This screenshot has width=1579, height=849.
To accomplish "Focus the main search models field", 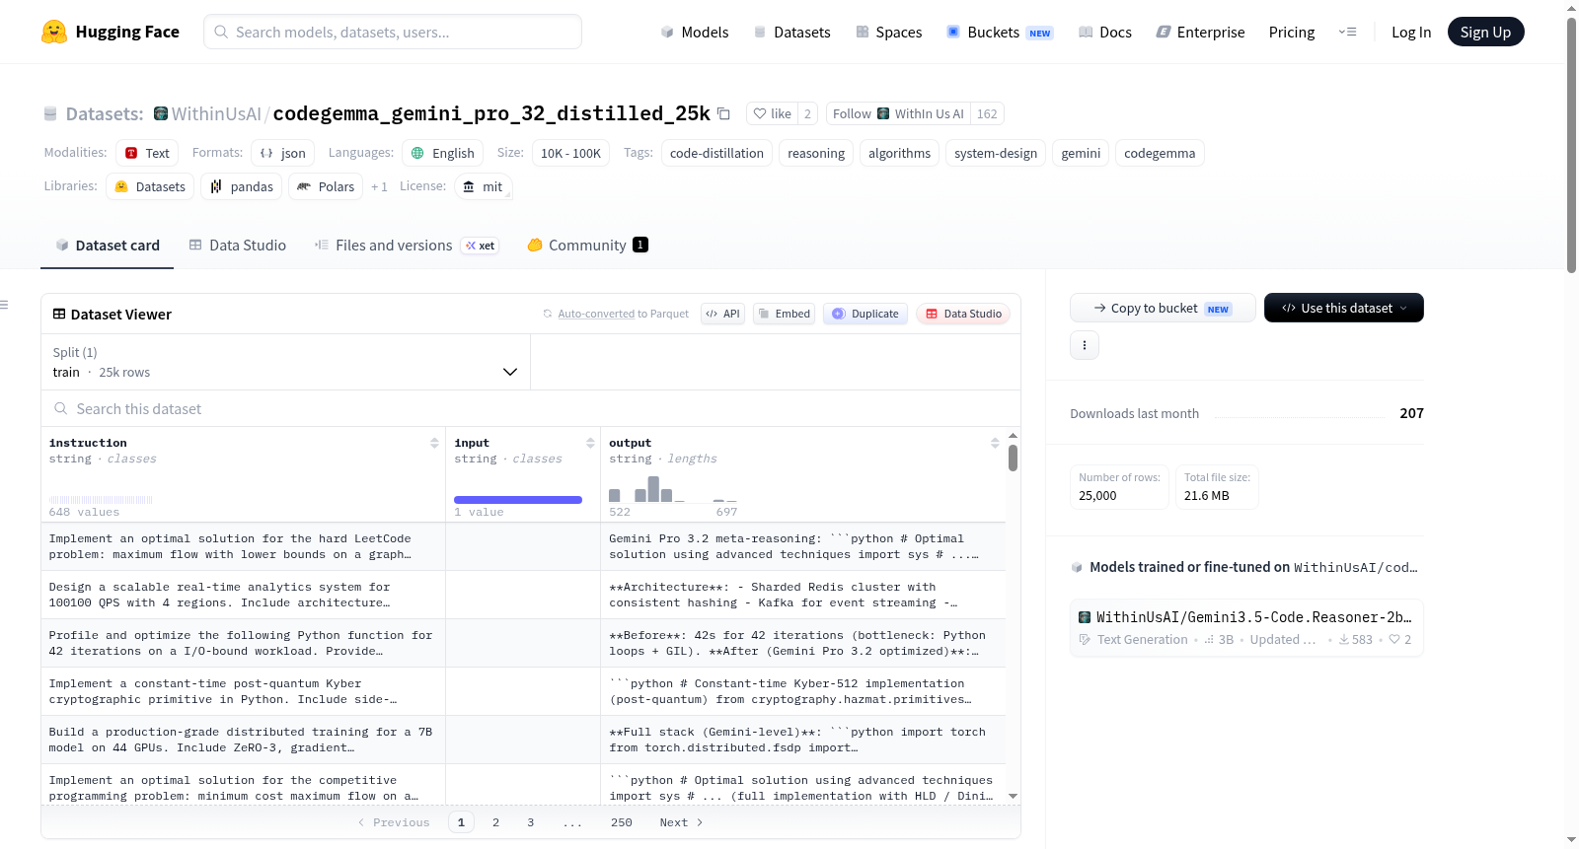I will (393, 32).
